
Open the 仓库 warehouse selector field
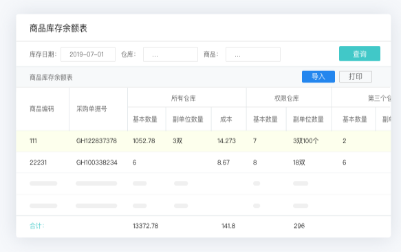(171, 54)
